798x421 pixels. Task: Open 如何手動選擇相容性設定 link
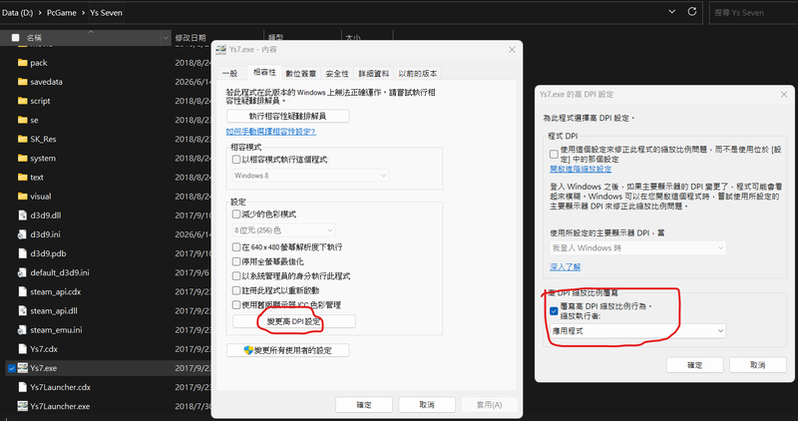pos(270,132)
